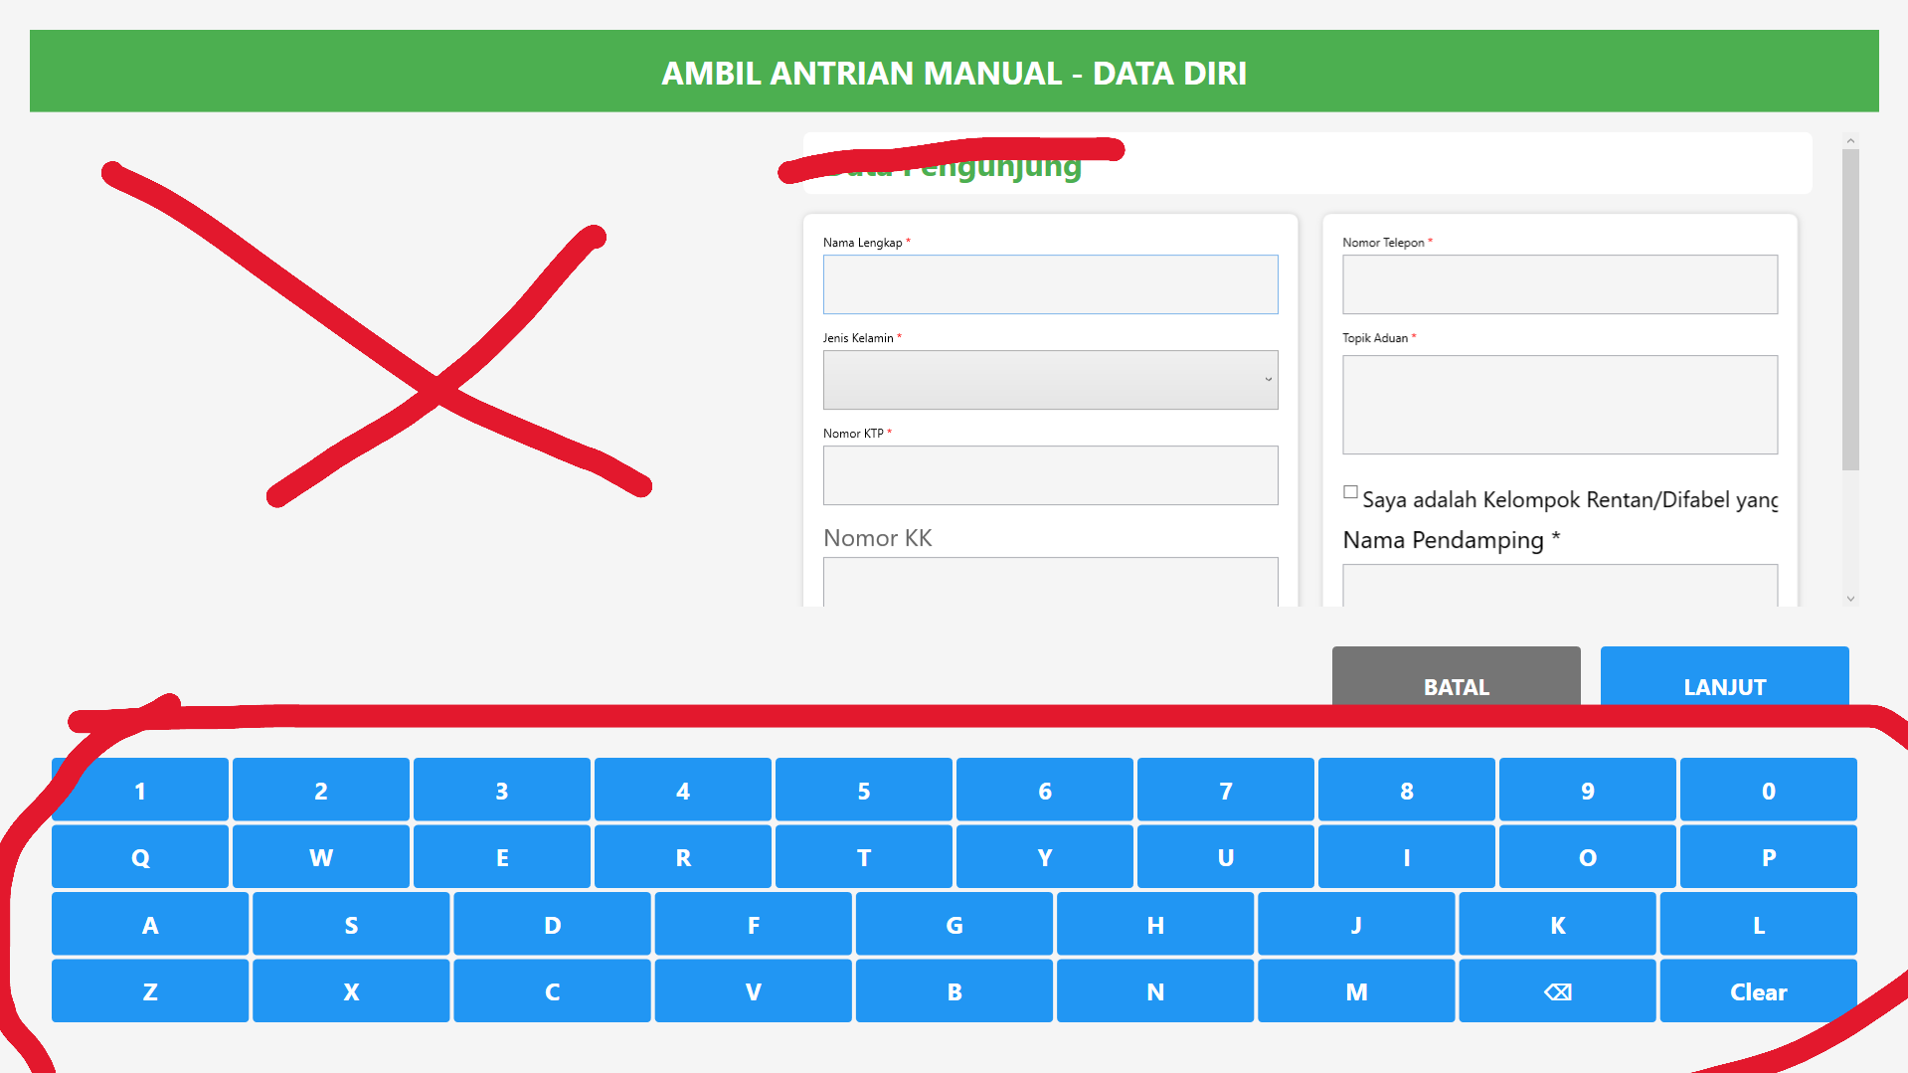Click the Nama Pendamping input field

tap(1559, 586)
